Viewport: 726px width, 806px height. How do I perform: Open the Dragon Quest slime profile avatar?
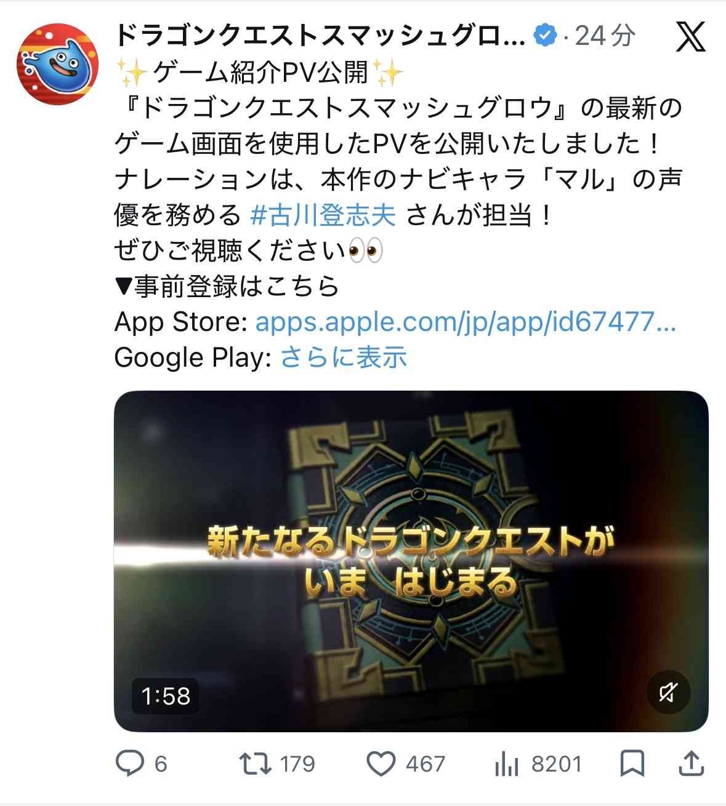point(57,64)
